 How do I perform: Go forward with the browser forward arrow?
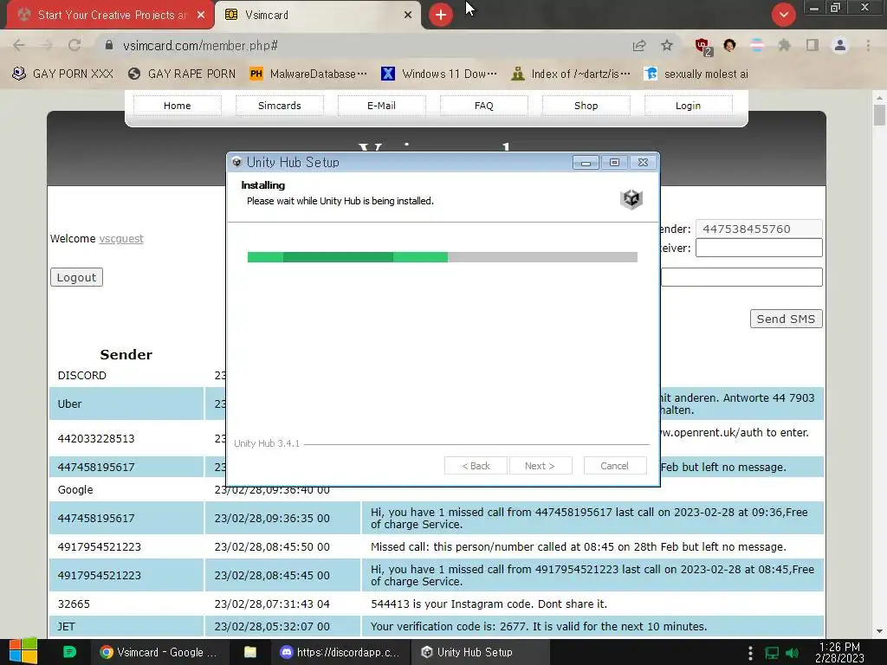47,45
